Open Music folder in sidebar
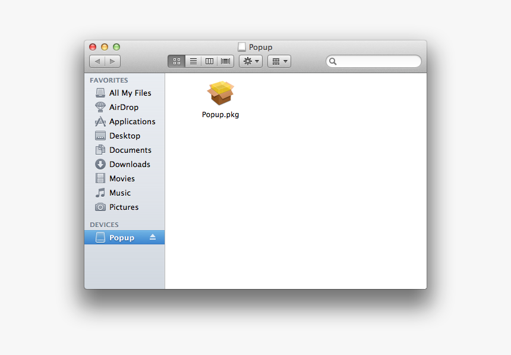 [x=125, y=193]
